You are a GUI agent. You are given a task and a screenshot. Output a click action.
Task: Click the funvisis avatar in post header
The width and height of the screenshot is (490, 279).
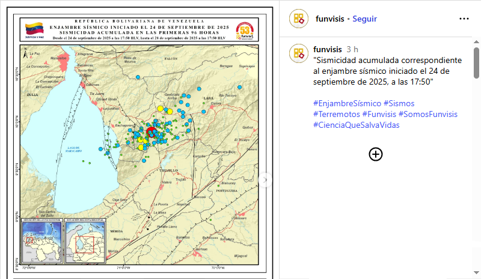pos(298,19)
